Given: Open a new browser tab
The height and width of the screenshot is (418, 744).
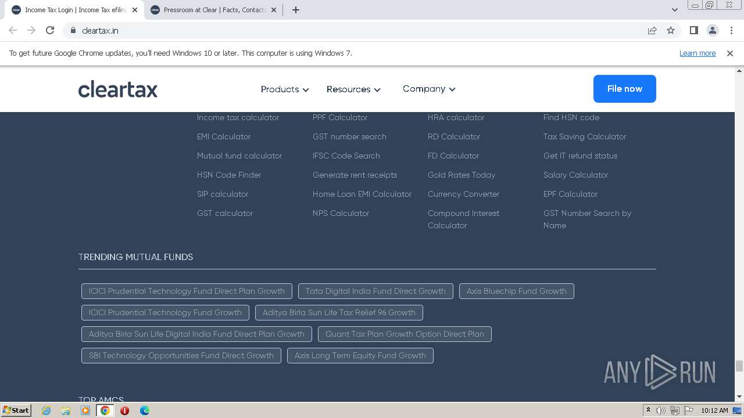Looking at the screenshot, I should [x=295, y=10].
